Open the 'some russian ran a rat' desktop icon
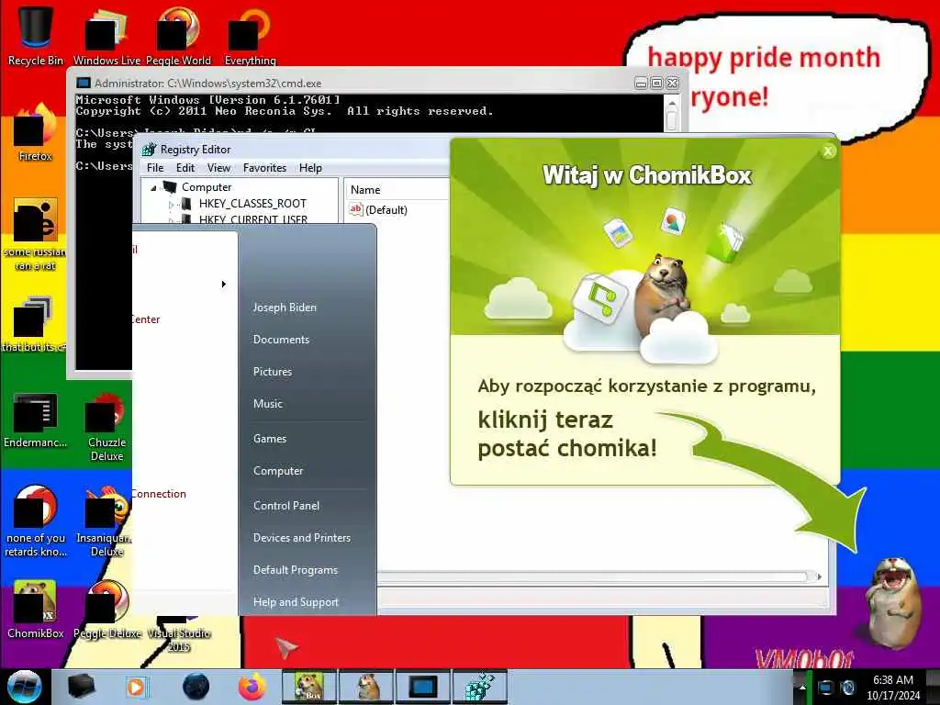Viewport: 940px width, 705px height. point(36,234)
